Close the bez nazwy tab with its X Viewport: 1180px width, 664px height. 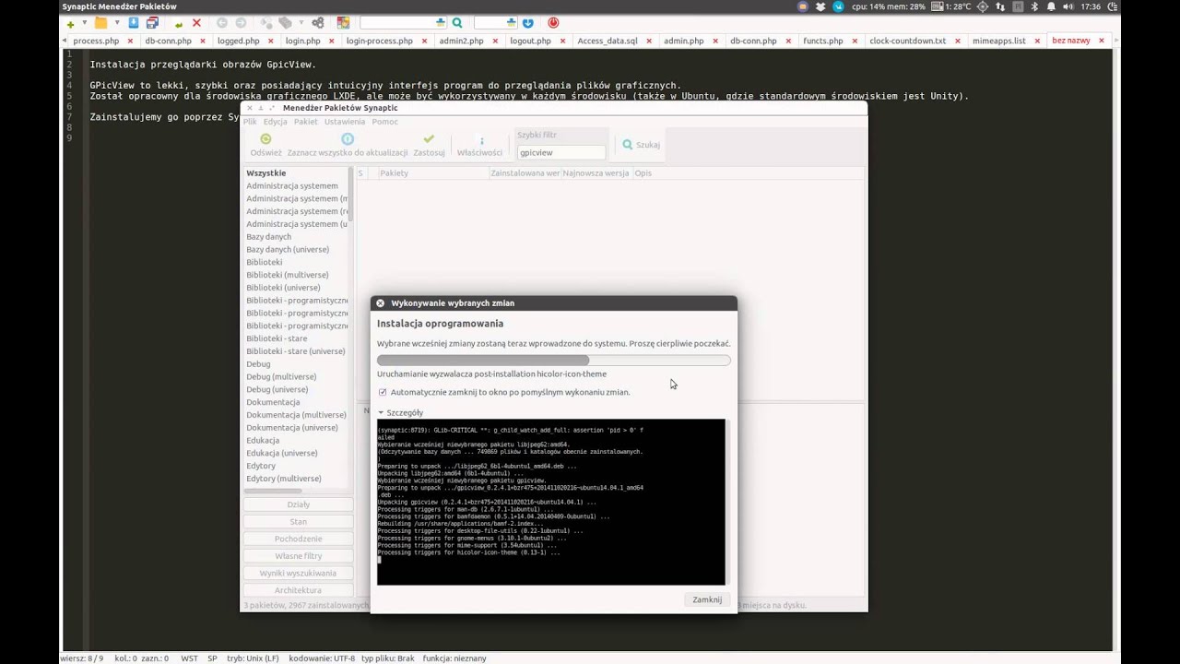point(1101,41)
